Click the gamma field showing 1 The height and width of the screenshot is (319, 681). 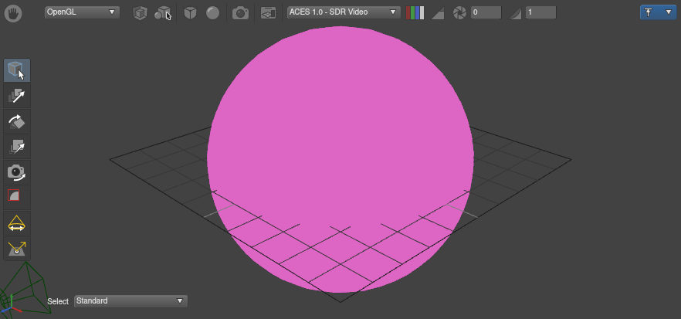click(540, 12)
